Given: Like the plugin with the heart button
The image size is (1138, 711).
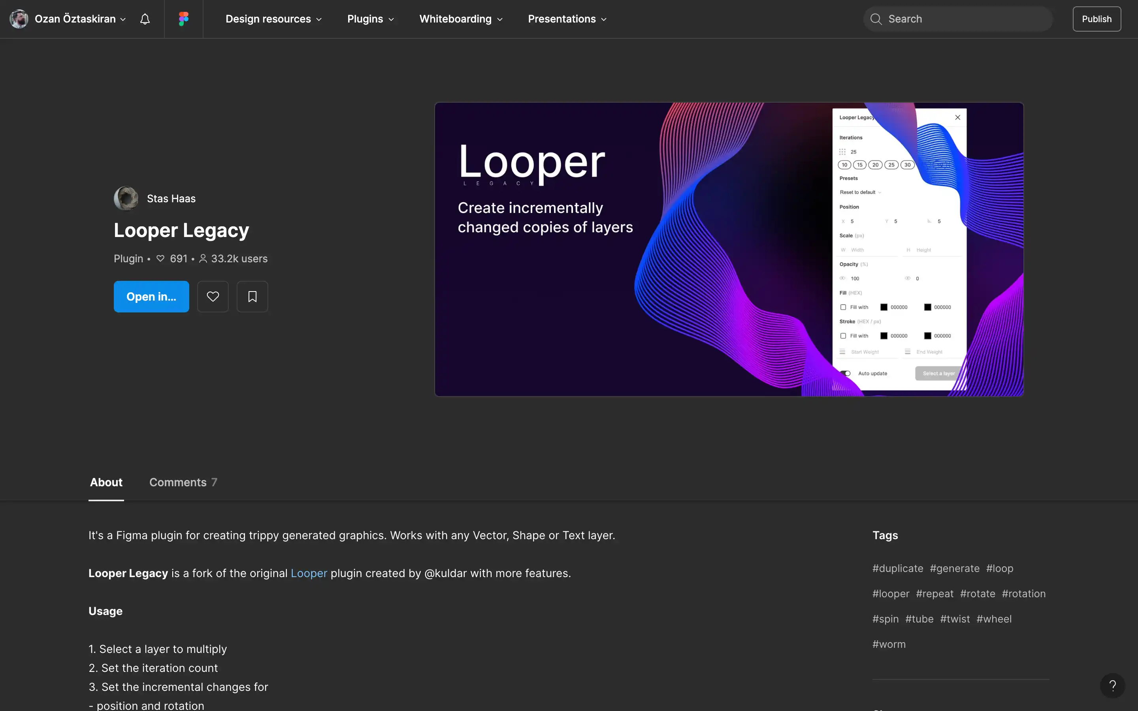Looking at the screenshot, I should tap(213, 297).
